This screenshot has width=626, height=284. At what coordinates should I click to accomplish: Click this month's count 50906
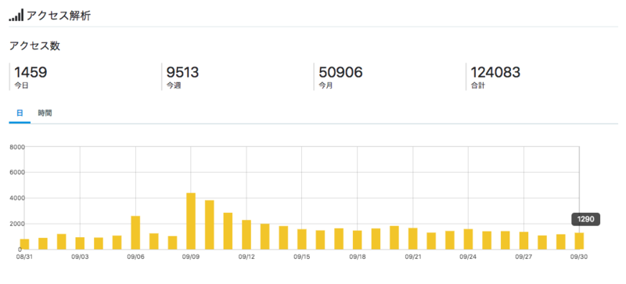pyautogui.click(x=340, y=72)
